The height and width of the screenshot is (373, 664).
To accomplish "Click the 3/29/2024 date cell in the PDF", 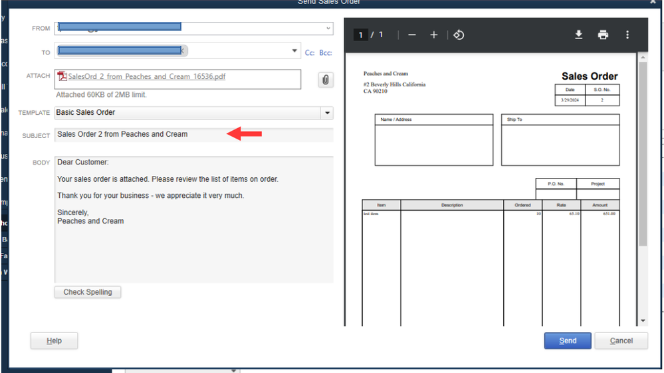I will pos(570,100).
